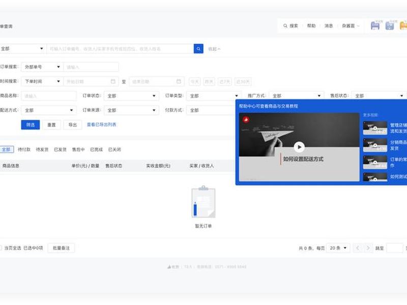This screenshot has height=305, width=407.
Task: Open the top 全部 search-scope dropdown
Action: click(22, 49)
